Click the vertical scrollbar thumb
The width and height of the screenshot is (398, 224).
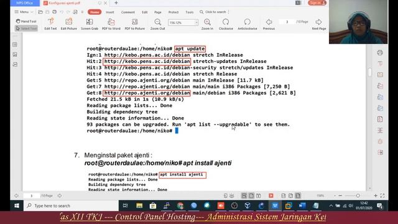point(369,72)
